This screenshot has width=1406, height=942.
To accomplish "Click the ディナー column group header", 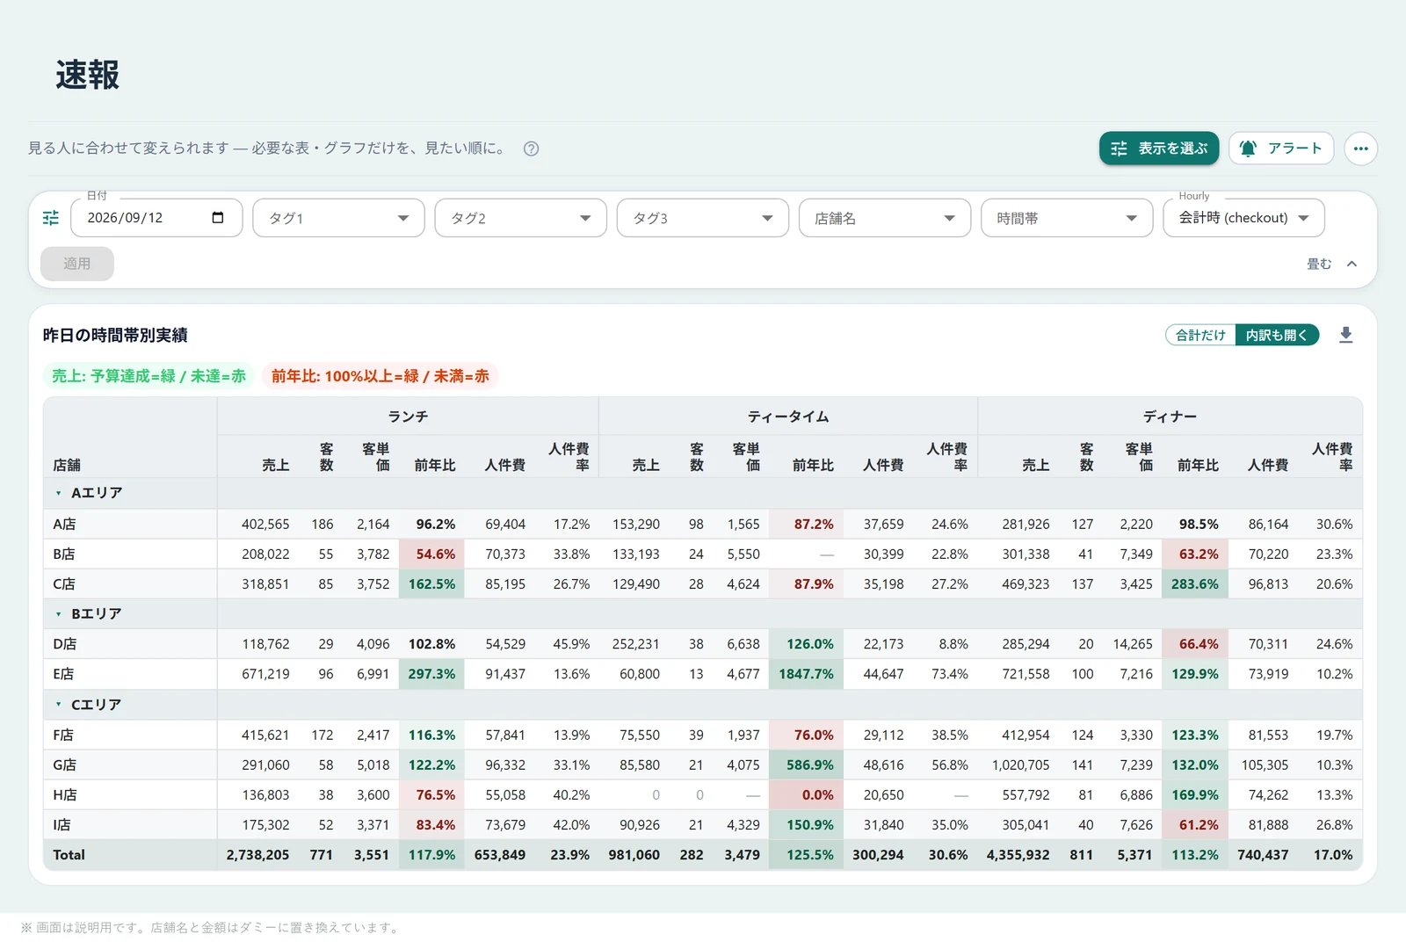I will pyautogui.click(x=1170, y=417).
